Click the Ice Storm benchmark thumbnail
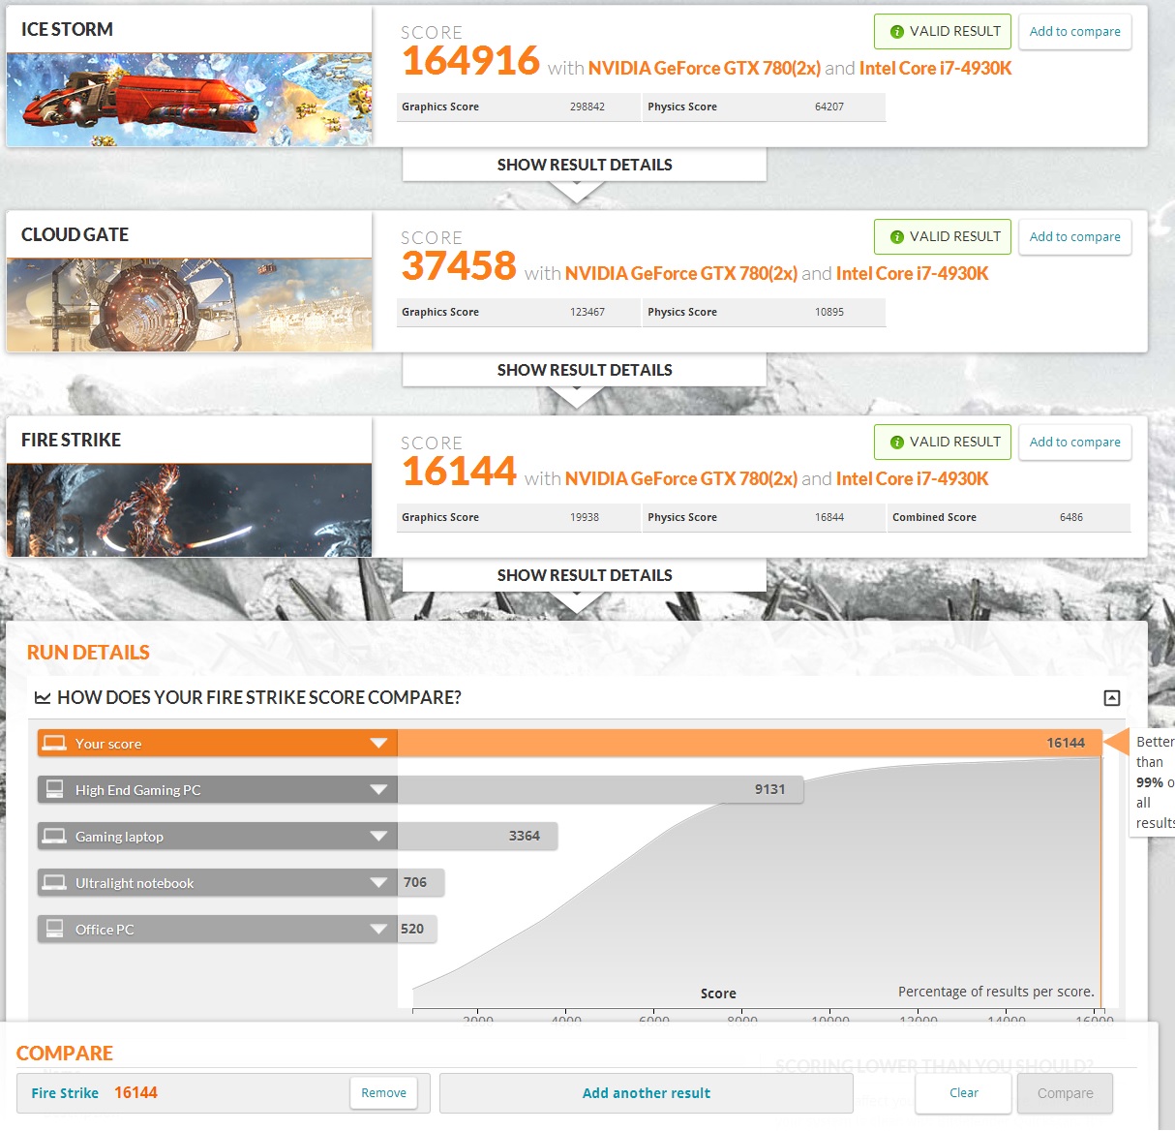Image resolution: width=1175 pixels, height=1131 pixels. click(190, 99)
